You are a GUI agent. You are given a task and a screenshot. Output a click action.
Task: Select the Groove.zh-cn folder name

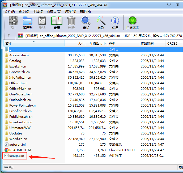pos(19,72)
